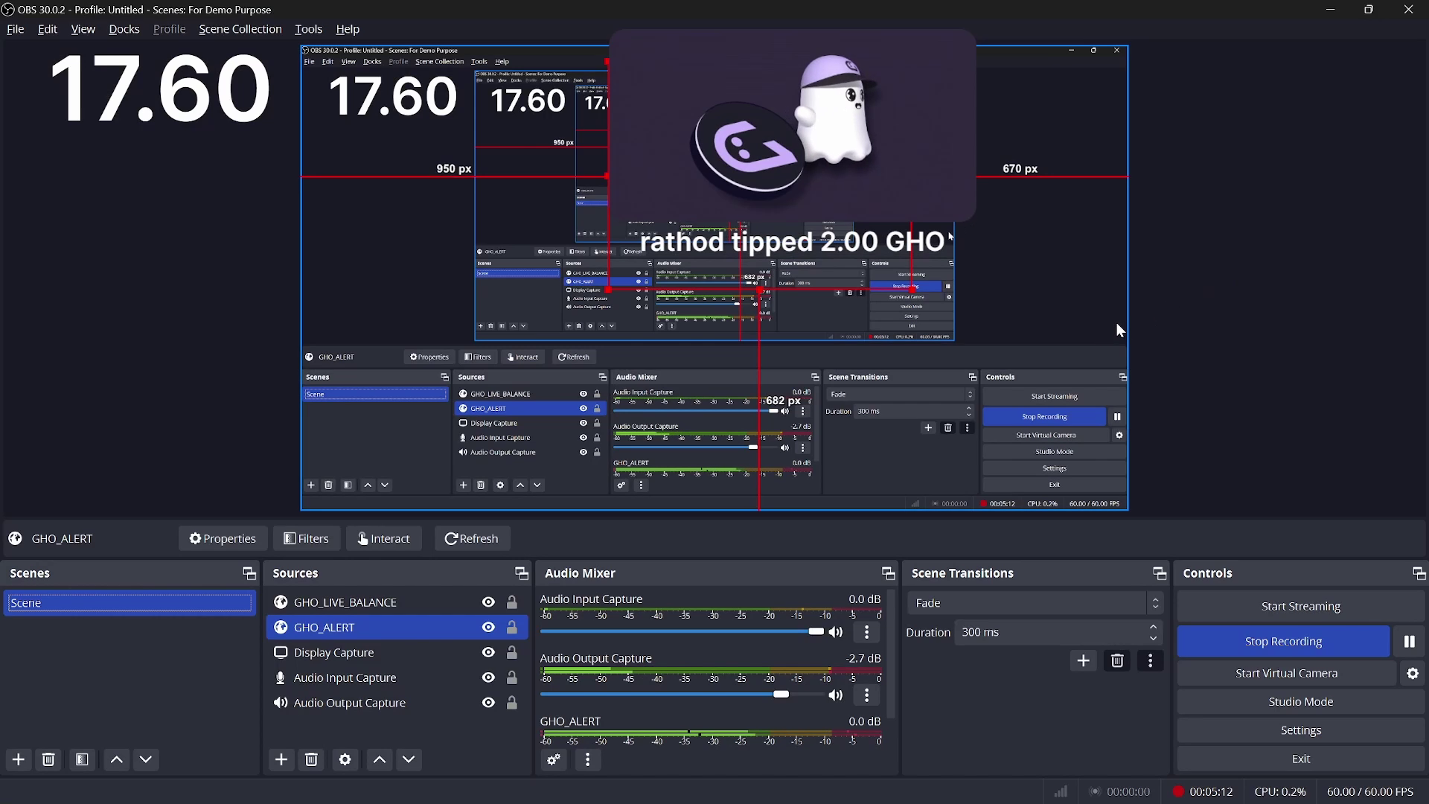
Task: Remove selected scene with trash icon
Action: 48,759
